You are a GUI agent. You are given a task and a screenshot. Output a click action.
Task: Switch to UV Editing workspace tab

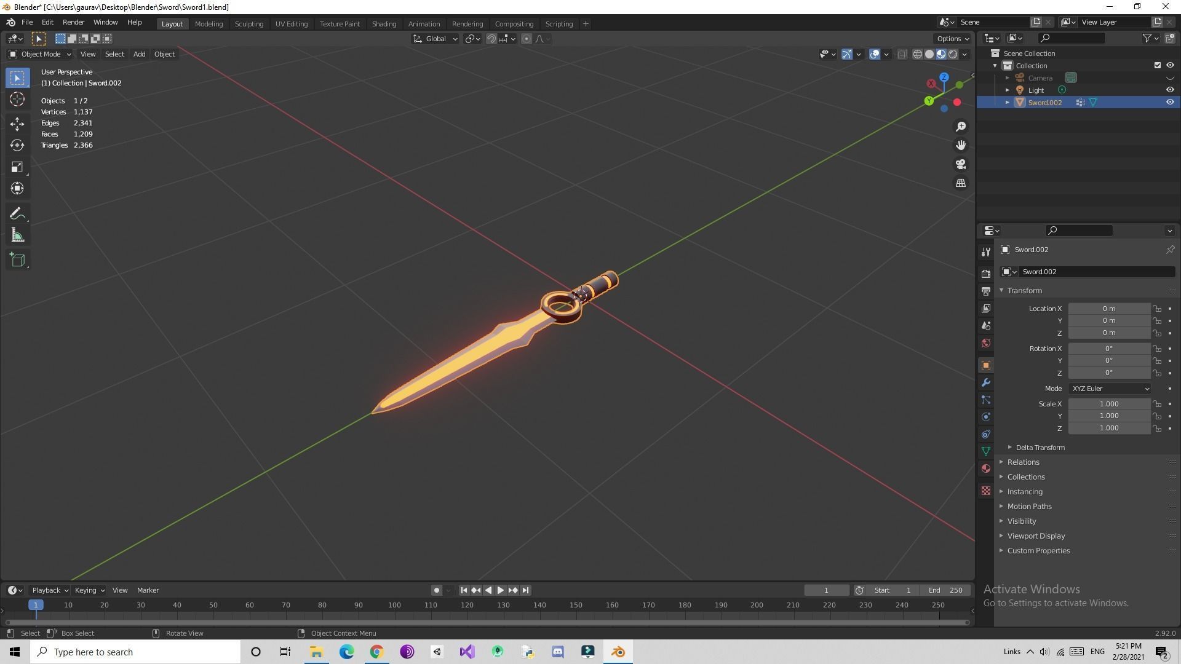[292, 24]
